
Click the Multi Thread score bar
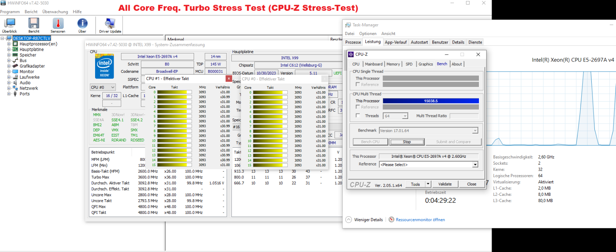pyautogui.click(x=430, y=101)
